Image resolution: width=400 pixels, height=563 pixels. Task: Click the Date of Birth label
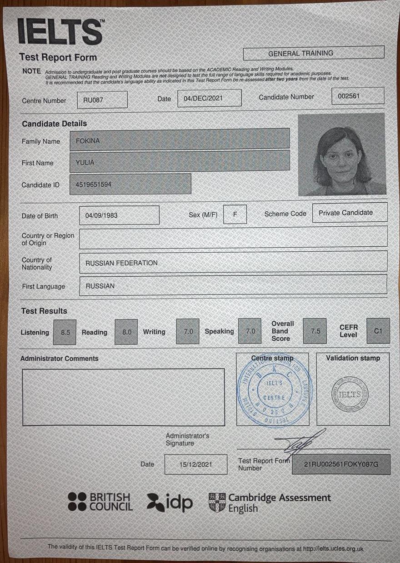tap(40, 216)
